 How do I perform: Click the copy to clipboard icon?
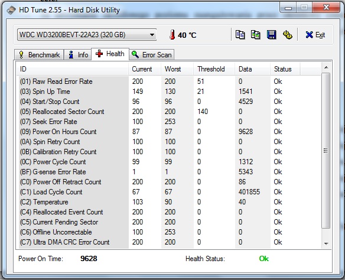pyautogui.click(x=240, y=35)
